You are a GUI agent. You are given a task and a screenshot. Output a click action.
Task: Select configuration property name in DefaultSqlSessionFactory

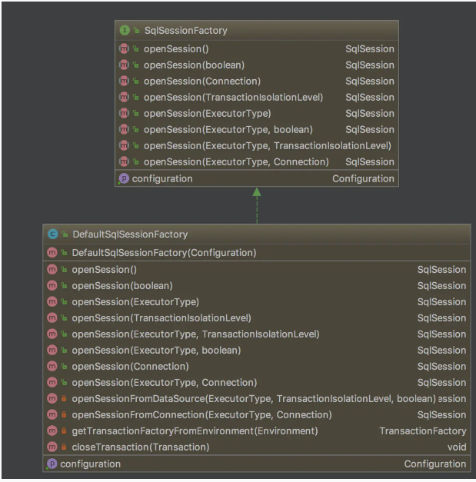click(x=91, y=464)
